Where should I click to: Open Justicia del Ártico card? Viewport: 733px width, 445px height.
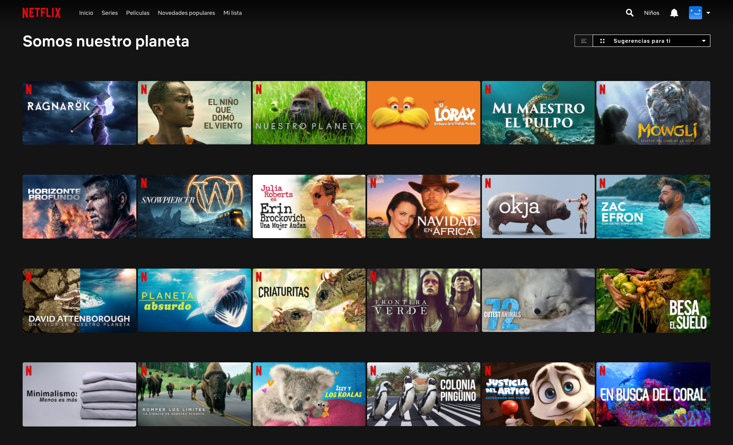point(538,394)
